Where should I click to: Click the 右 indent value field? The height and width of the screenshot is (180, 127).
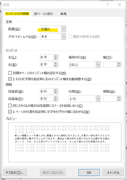pos(47,64)
